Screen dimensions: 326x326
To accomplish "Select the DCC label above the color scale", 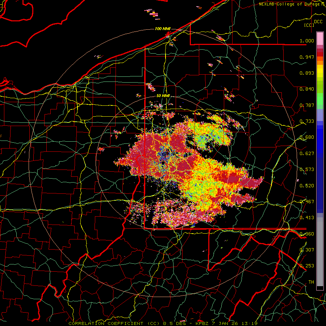I will coord(318,22).
